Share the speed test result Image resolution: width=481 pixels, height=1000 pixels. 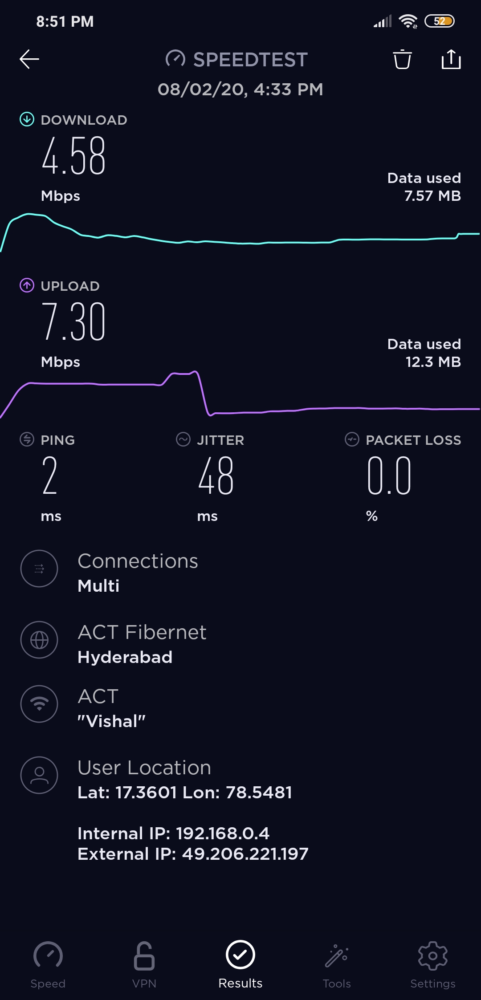tap(451, 59)
